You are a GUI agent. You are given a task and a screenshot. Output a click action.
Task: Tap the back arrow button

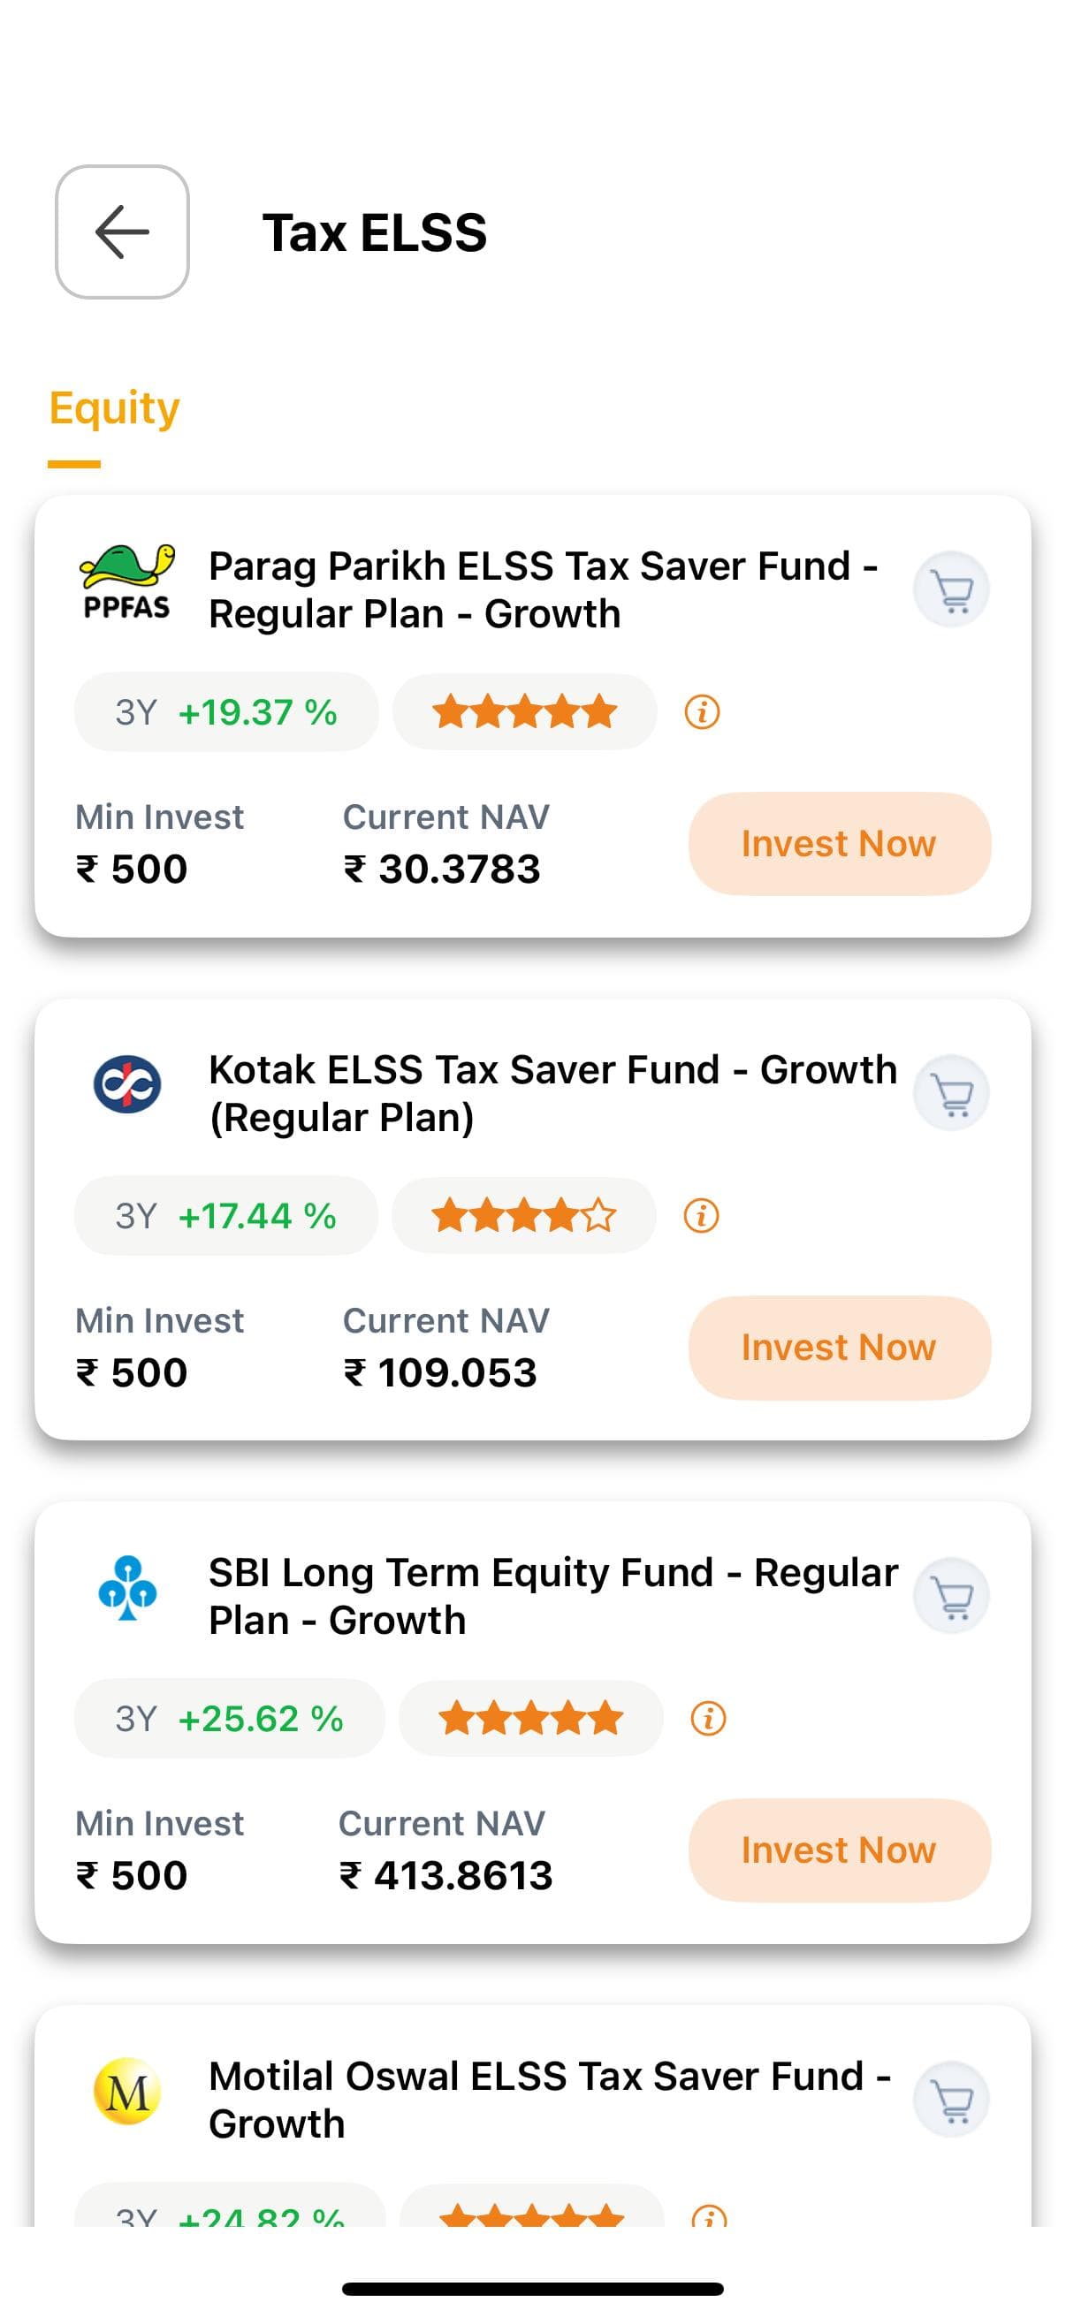(x=122, y=232)
